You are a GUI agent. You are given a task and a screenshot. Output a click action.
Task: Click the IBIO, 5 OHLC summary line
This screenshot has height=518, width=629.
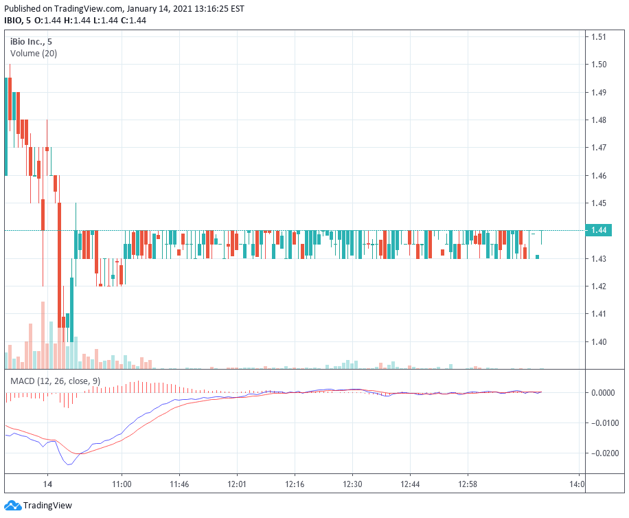pos(75,21)
